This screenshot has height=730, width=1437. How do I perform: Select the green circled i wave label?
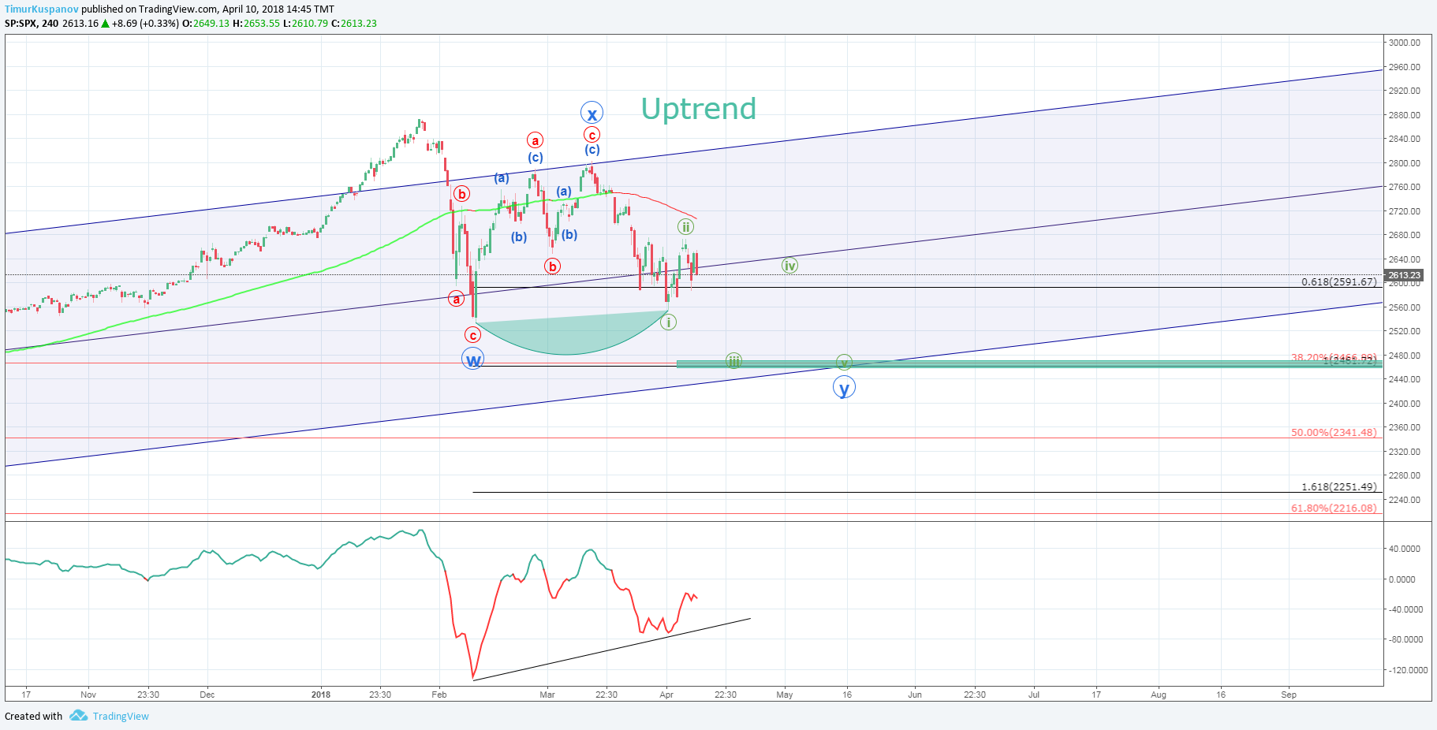(x=668, y=322)
